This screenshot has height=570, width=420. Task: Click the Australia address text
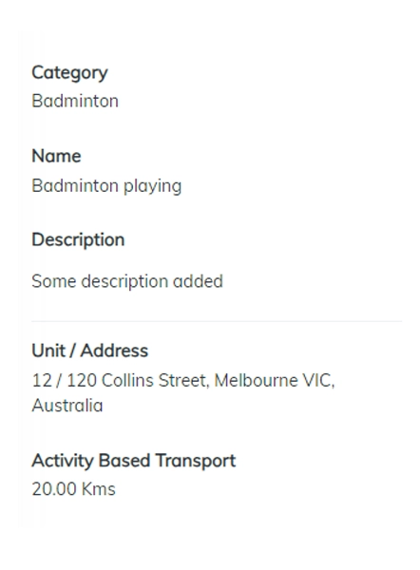click(67, 406)
